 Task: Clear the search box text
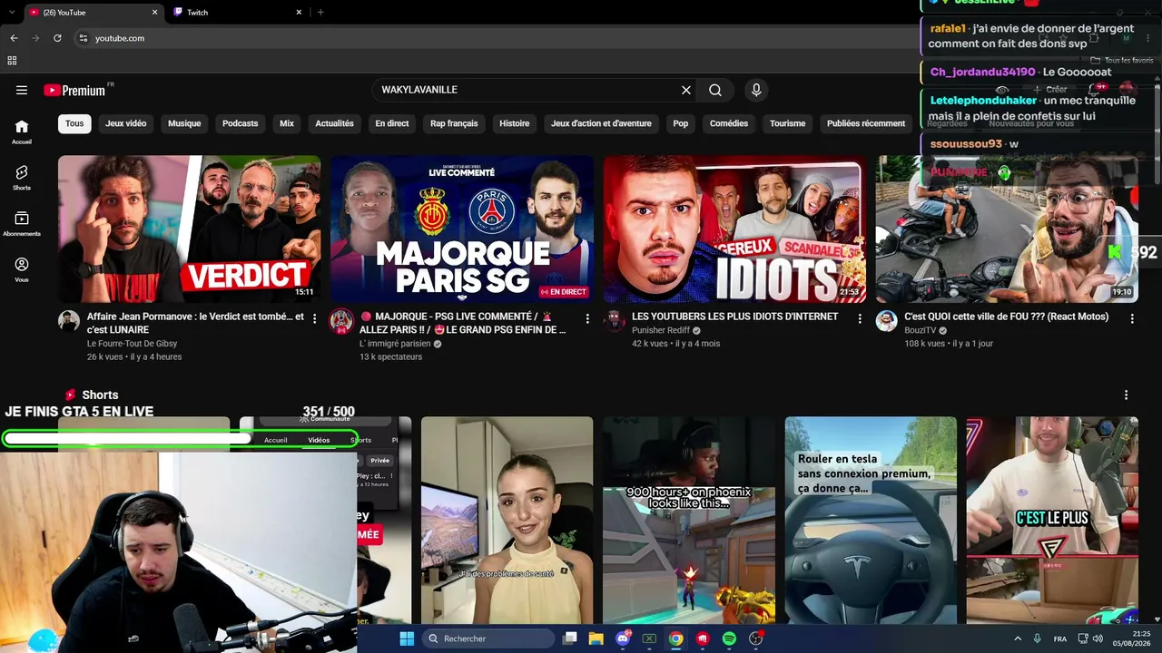pyautogui.click(x=686, y=90)
